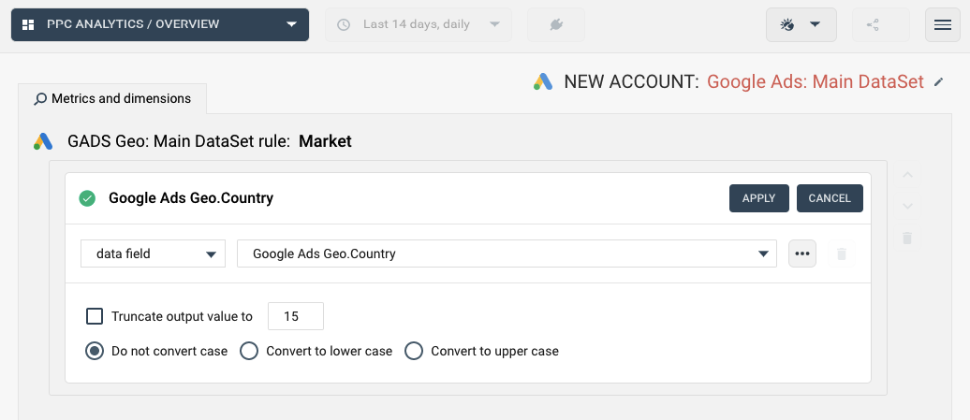Click the Market rule name
The width and height of the screenshot is (970, 420).
(325, 141)
